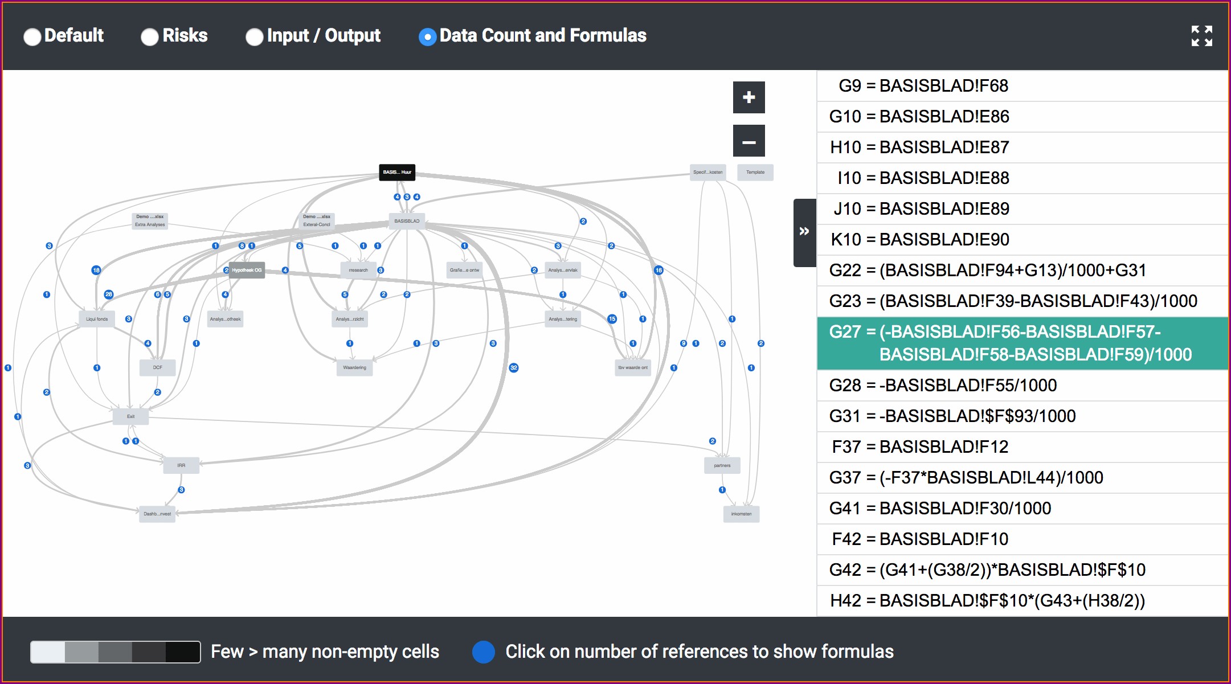Click reference count badge 28
Viewport: 1231px width, 684px height.
tap(109, 294)
